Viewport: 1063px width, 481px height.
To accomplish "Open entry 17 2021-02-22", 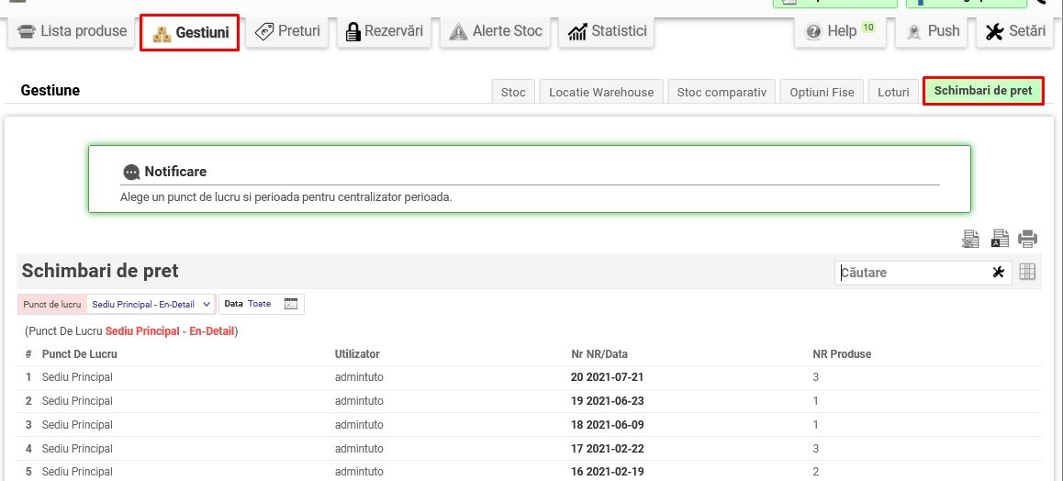I will pos(608,449).
